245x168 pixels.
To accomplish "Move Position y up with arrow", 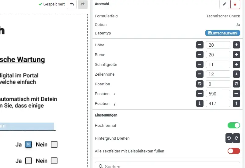I will 236,104.
